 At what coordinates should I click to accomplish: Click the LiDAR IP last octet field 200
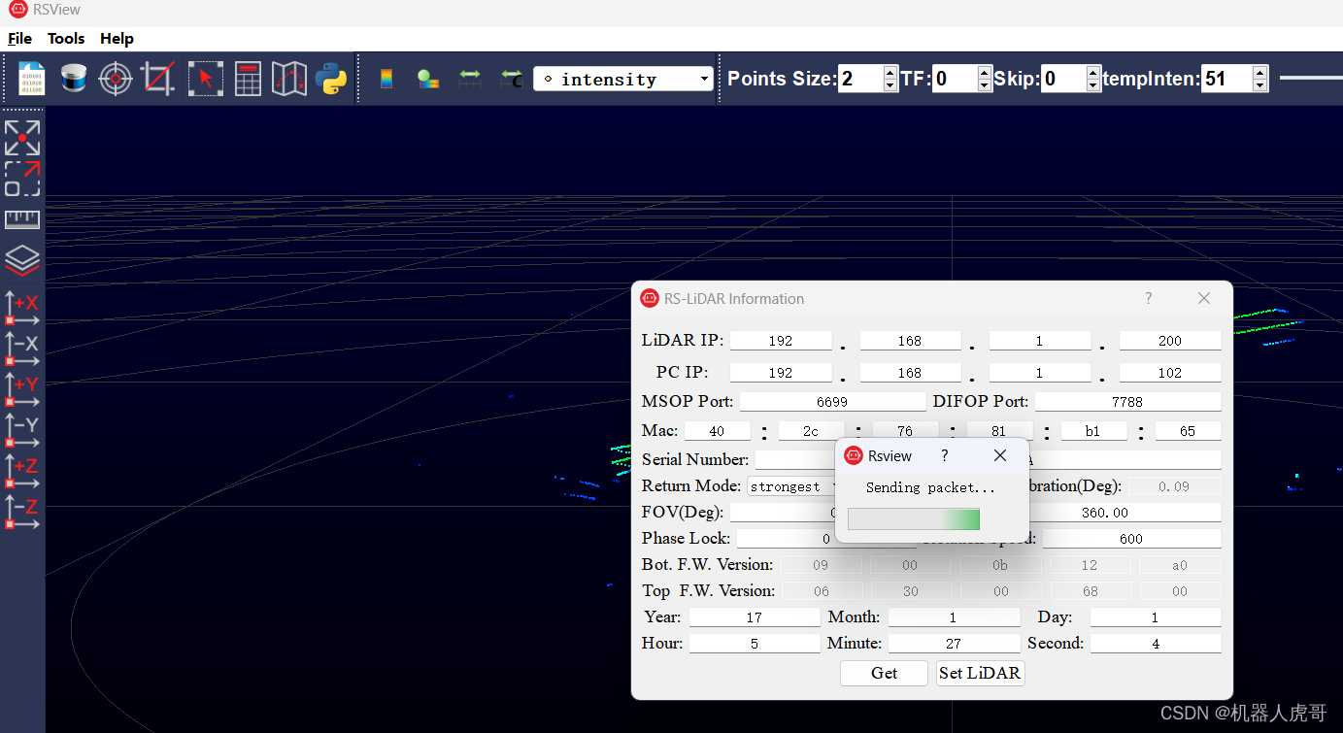coord(1170,341)
